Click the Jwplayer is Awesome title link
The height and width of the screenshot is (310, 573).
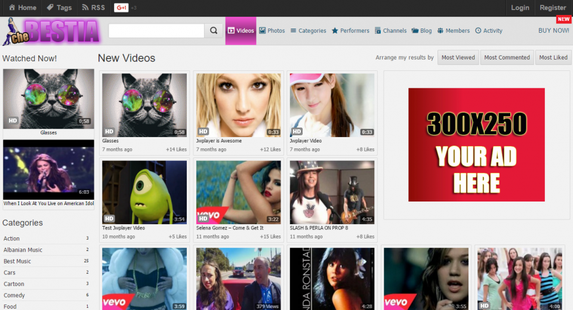click(x=219, y=141)
